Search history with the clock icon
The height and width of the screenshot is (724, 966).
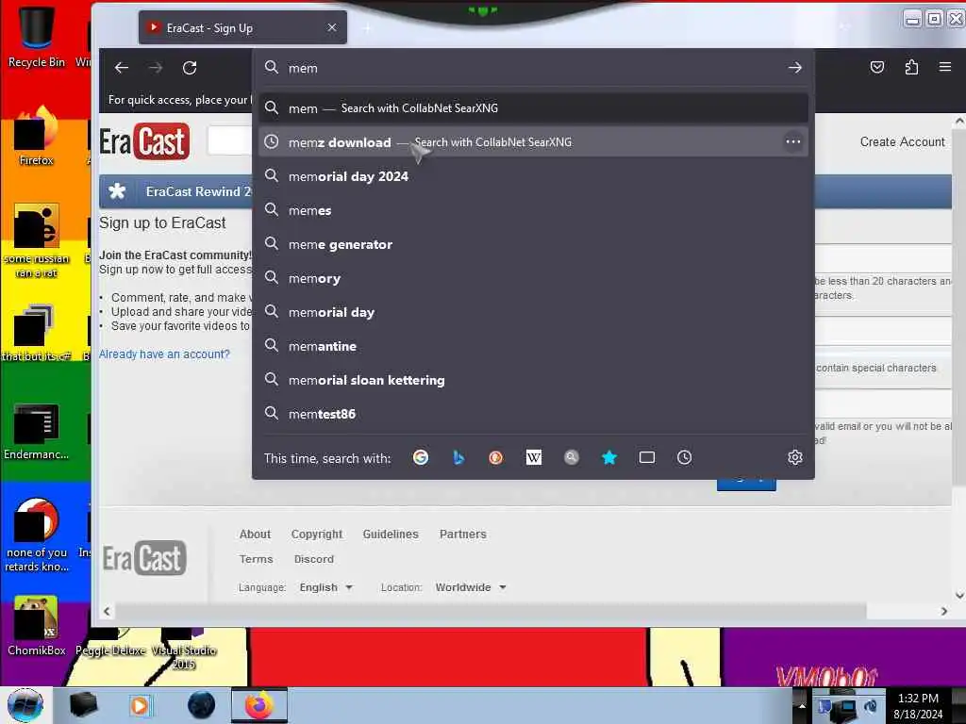click(x=685, y=457)
